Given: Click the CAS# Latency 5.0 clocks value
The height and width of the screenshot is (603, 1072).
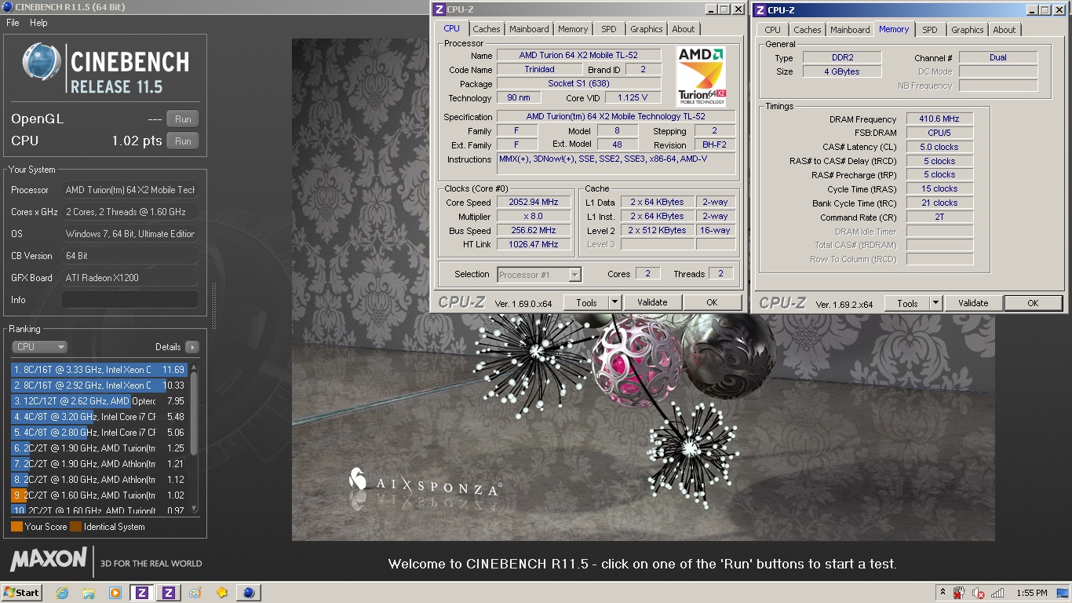Looking at the screenshot, I should point(939,147).
